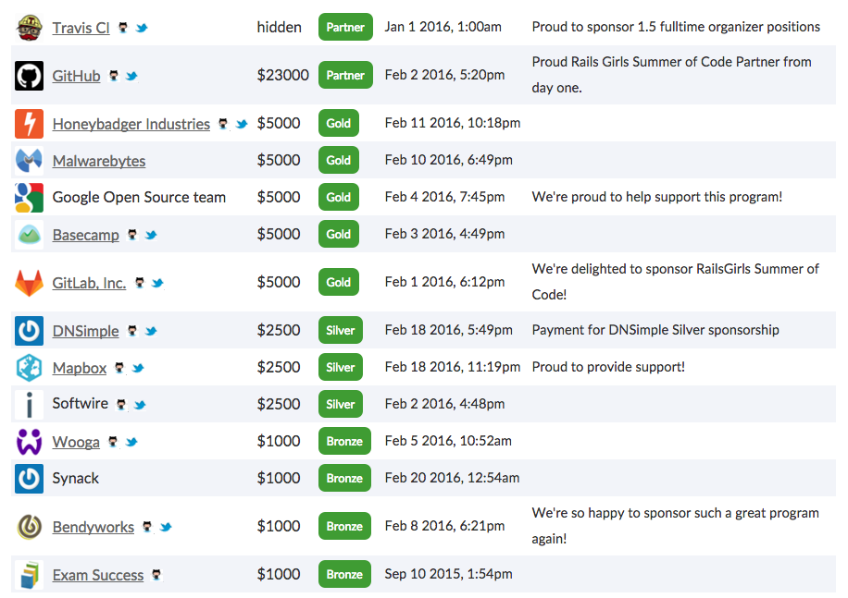The image size is (848, 598).
Task: Click the Partner badge in Travis CI row
Action: tap(345, 27)
